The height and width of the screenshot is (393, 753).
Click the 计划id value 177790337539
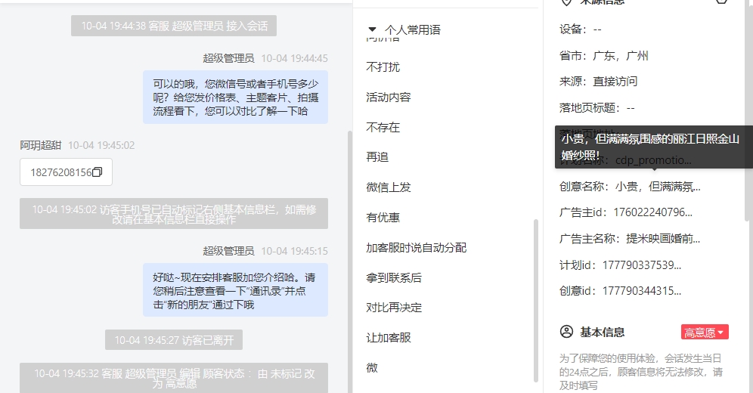coord(642,265)
